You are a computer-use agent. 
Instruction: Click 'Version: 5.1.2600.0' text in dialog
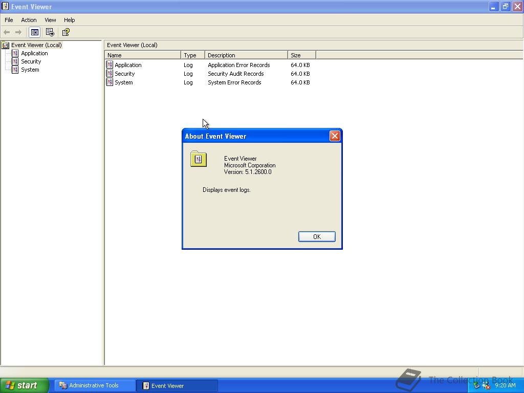point(248,172)
